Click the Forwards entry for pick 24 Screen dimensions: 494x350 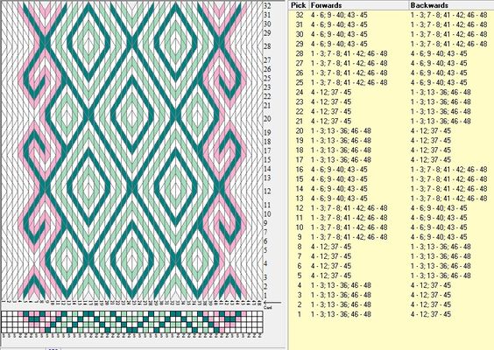[x=331, y=92]
